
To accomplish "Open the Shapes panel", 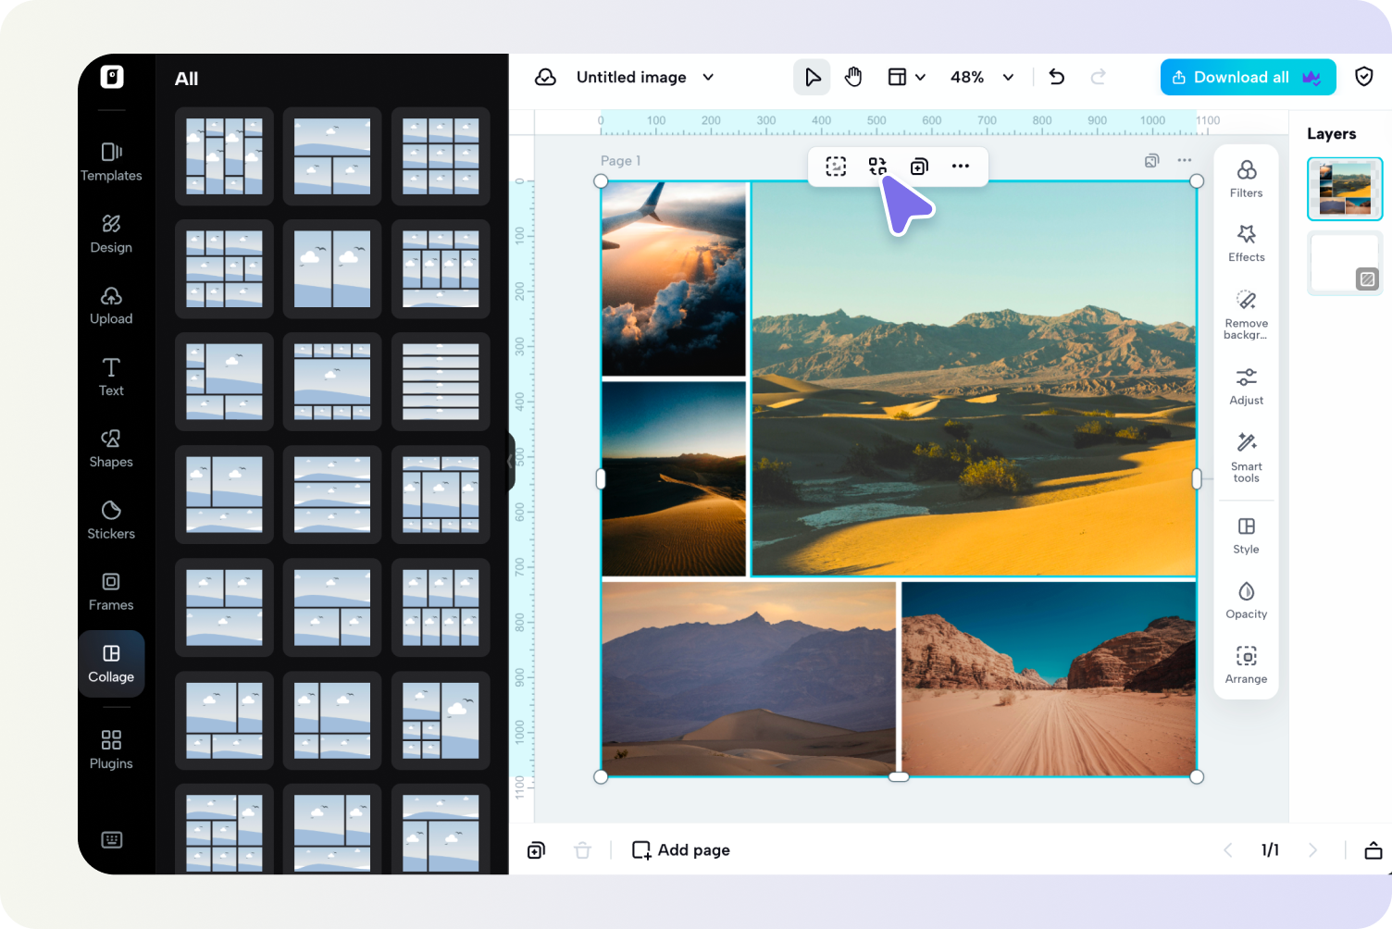I will click(111, 449).
